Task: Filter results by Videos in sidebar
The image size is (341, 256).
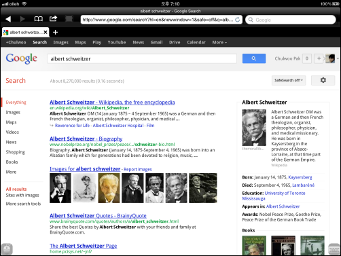Action: 12,132
